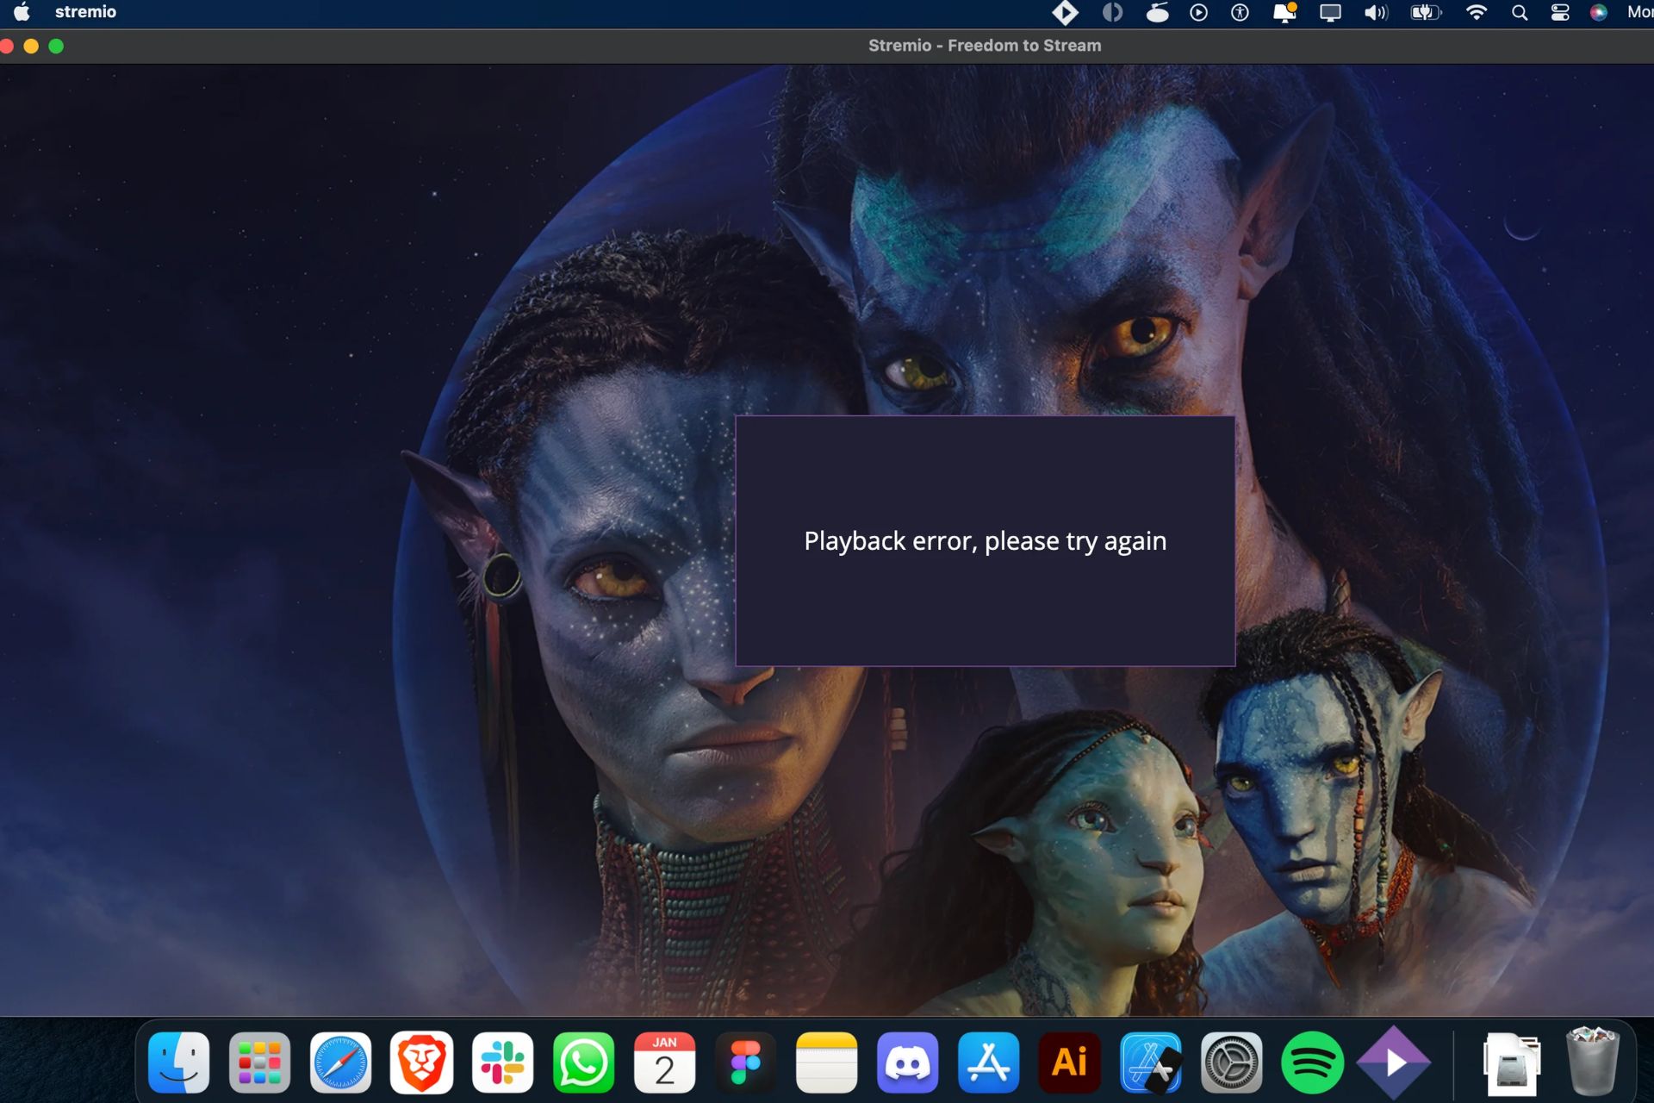Open Finder from the Dock
Viewport: 1654px width, 1103px height.
(179, 1062)
